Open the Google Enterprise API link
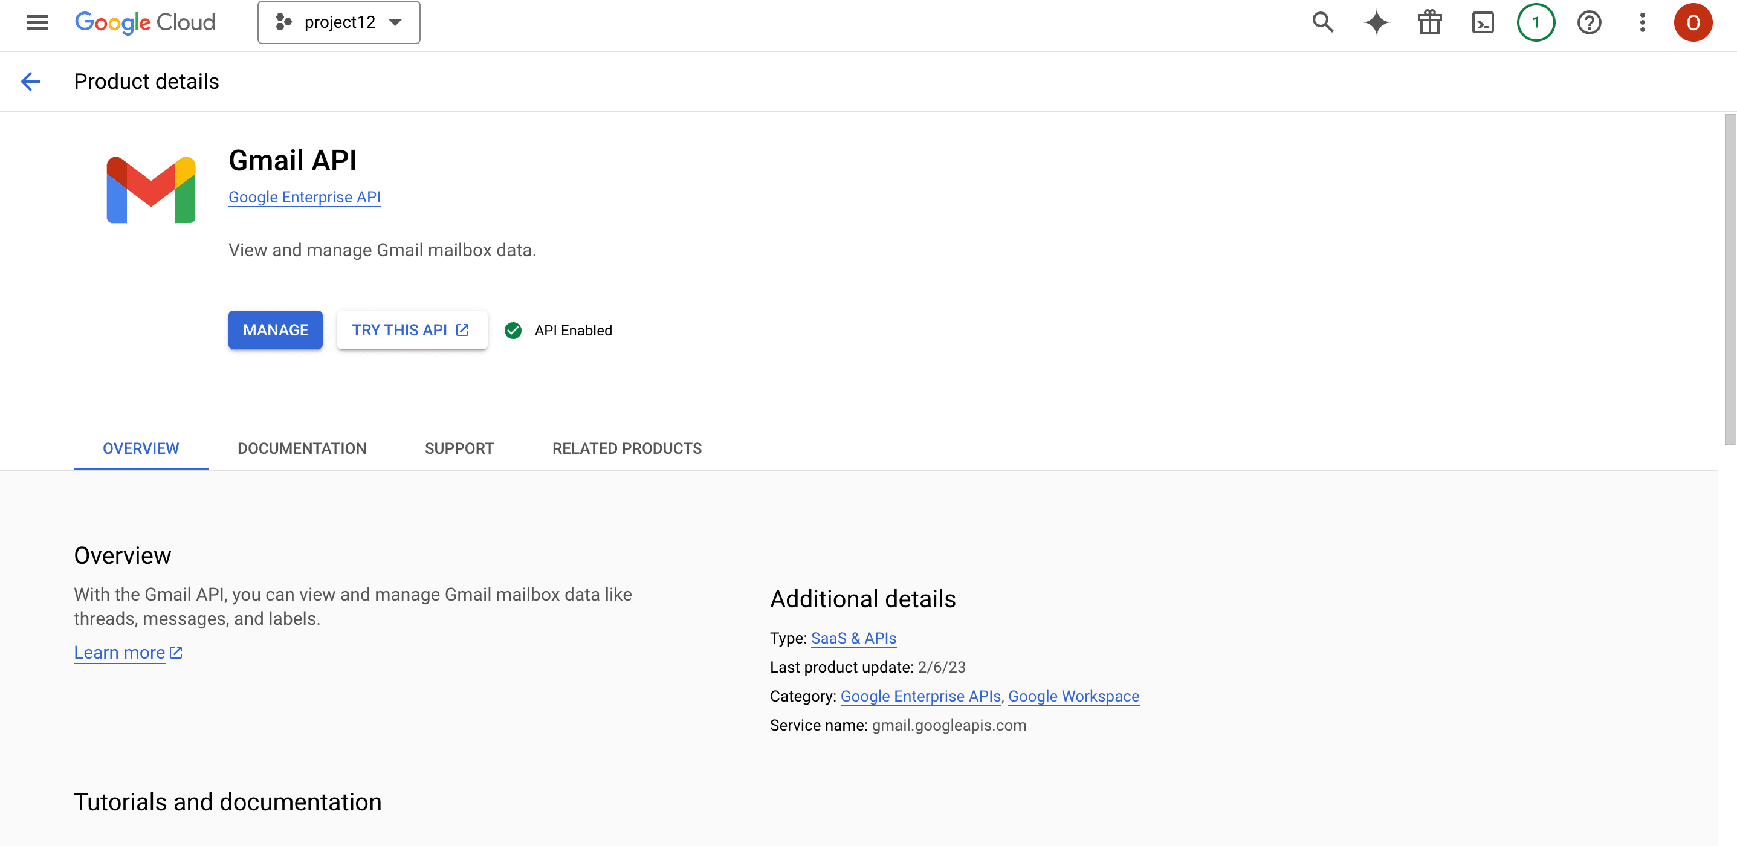The height and width of the screenshot is (846, 1737). coord(304,197)
